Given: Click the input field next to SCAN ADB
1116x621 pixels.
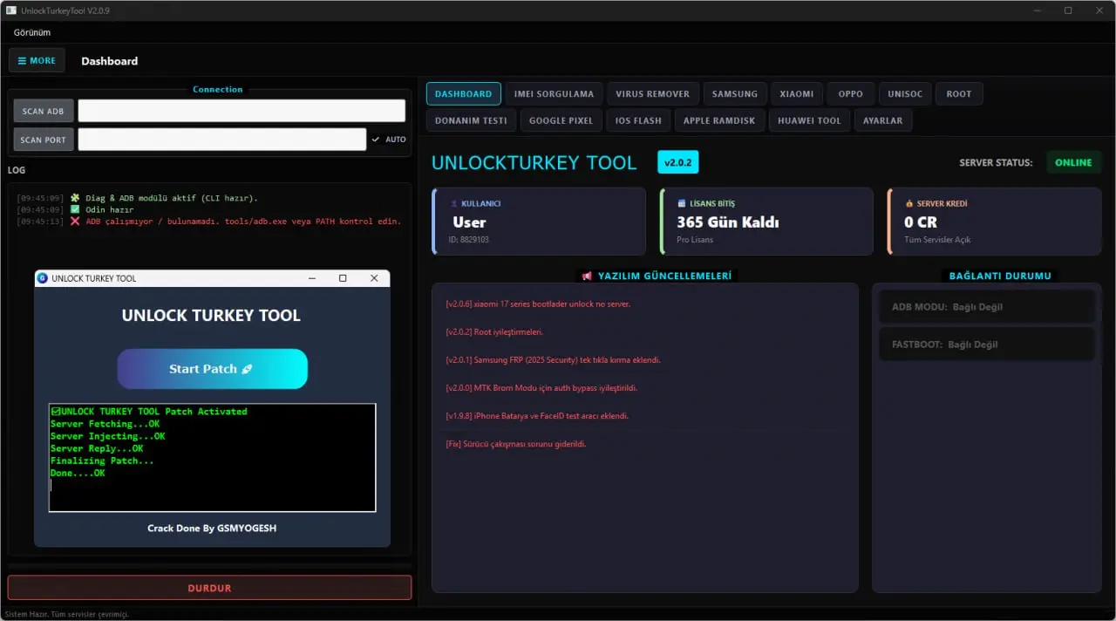Looking at the screenshot, I should click(242, 111).
